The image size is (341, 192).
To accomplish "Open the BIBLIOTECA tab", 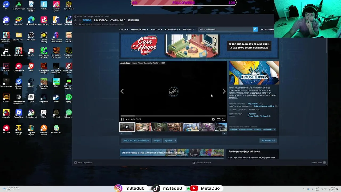I will point(101,20).
